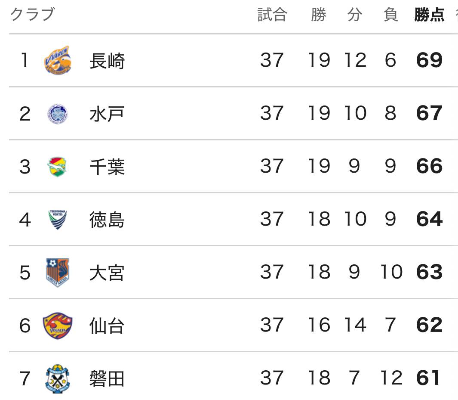This screenshot has height=400, width=458.
Task: Click the Mito HollyHock club crest
Action: [x=58, y=114]
